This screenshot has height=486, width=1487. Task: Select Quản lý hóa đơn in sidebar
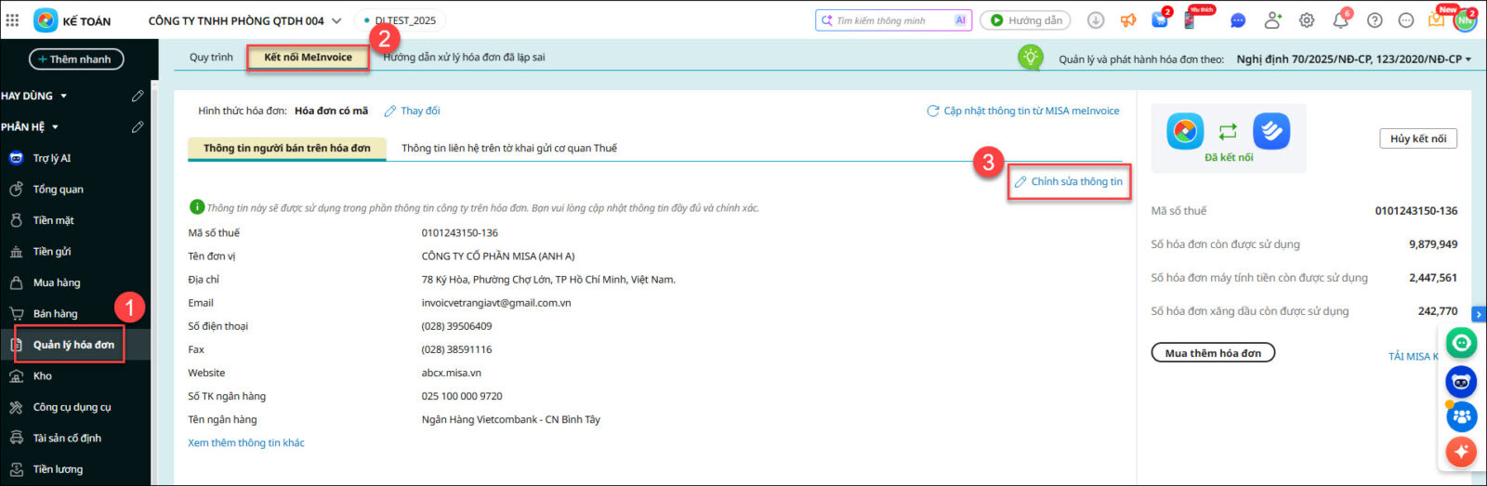pyautogui.click(x=74, y=345)
